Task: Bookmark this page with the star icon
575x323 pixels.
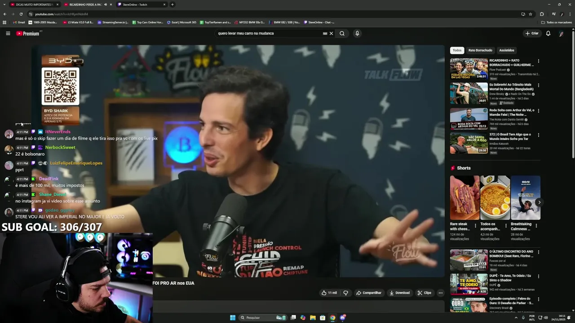Action: [x=531, y=14]
